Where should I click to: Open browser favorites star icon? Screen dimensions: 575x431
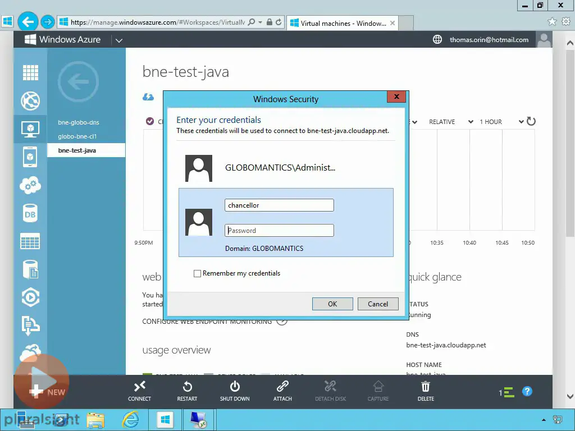552,22
